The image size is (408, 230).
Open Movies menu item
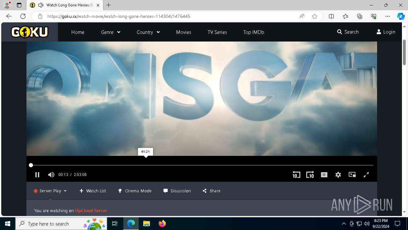[184, 32]
